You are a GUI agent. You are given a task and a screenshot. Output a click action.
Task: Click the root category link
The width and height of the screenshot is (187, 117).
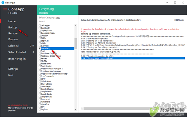58,17
